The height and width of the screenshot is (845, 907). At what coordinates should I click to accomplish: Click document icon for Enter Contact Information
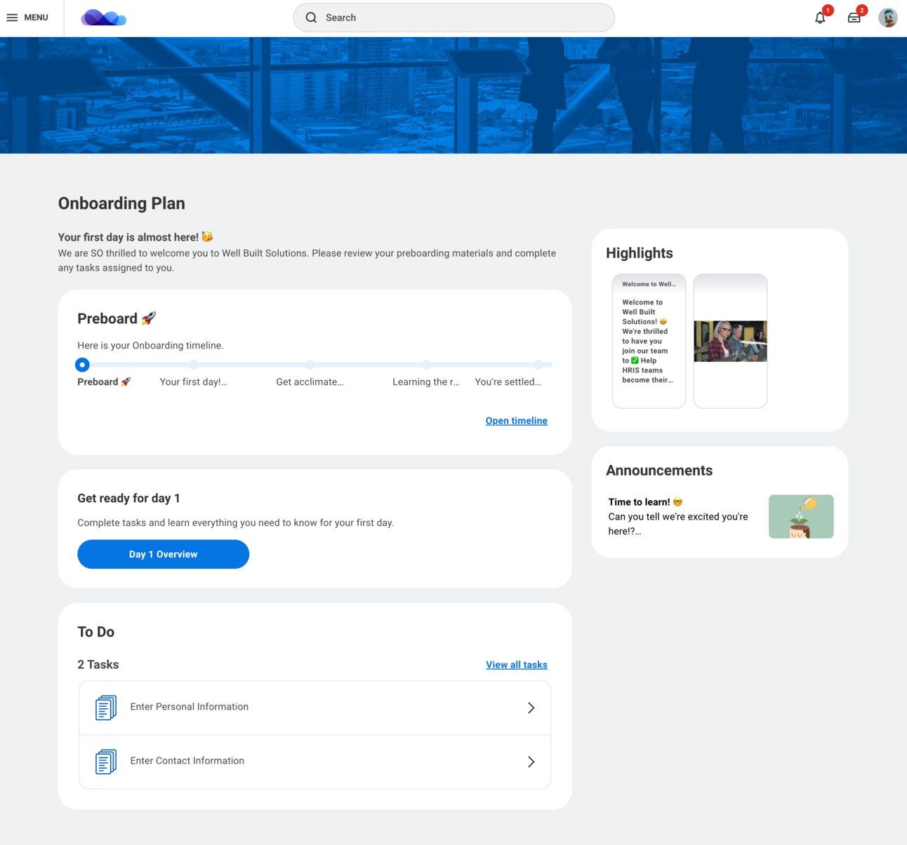106,762
